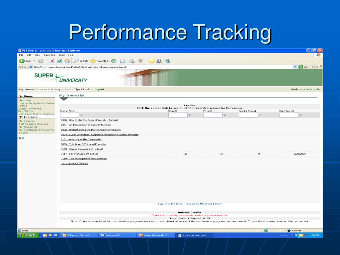
Task: Open the Edit menu
Action: 29,55
